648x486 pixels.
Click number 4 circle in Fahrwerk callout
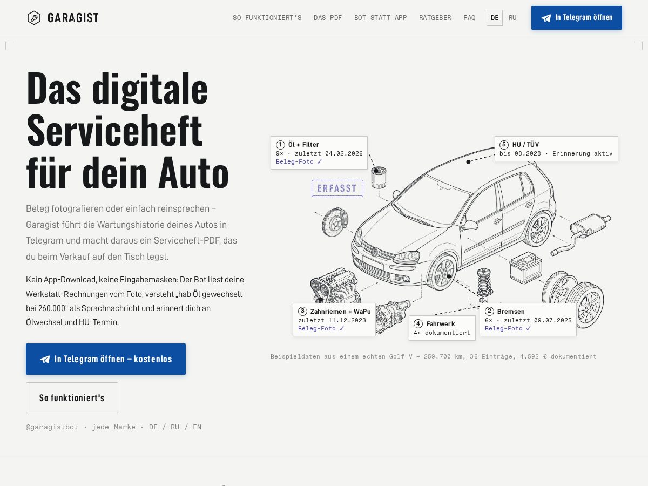coord(418,324)
